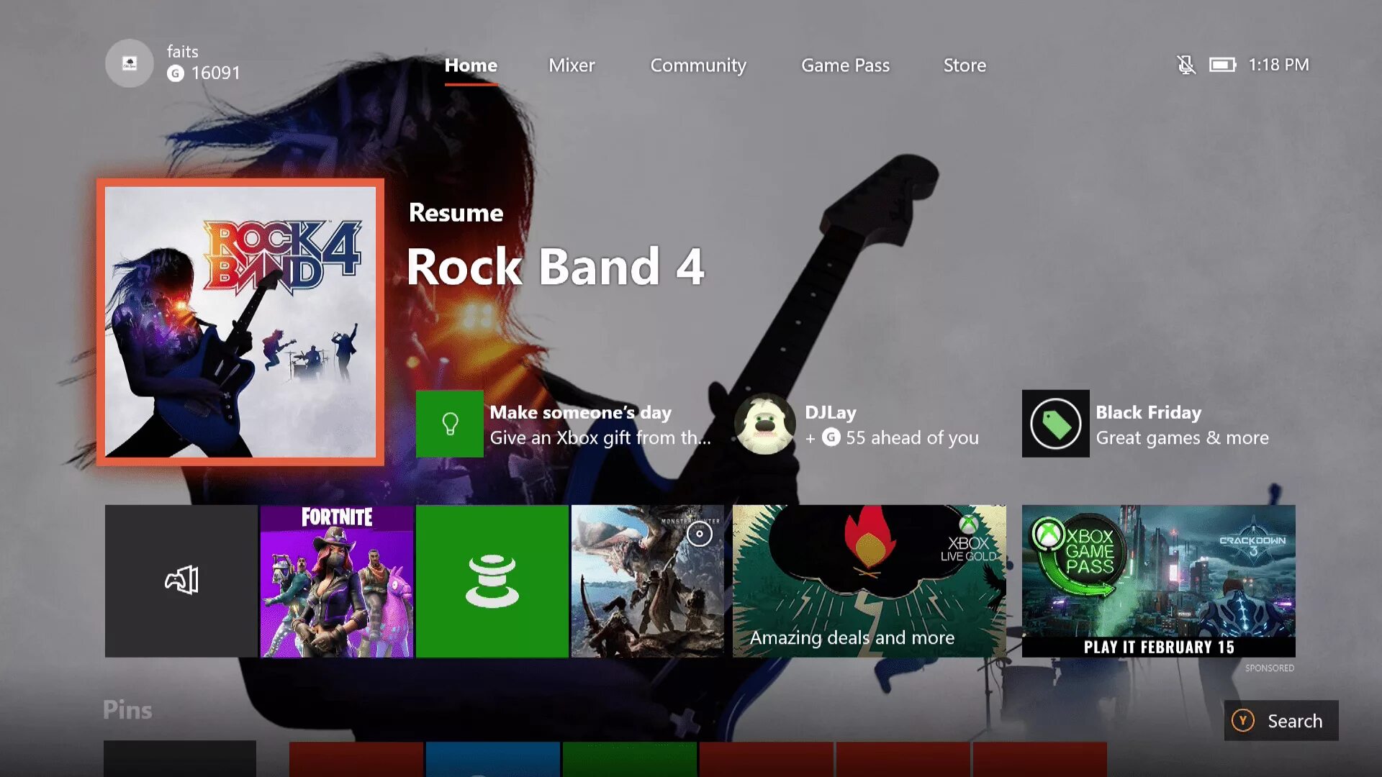Click the Game Pass menu item
1382x777 pixels.
[846, 65]
